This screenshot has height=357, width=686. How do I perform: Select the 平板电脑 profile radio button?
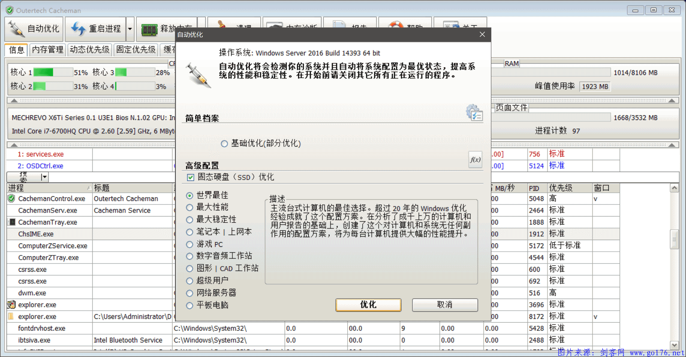[190, 306]
